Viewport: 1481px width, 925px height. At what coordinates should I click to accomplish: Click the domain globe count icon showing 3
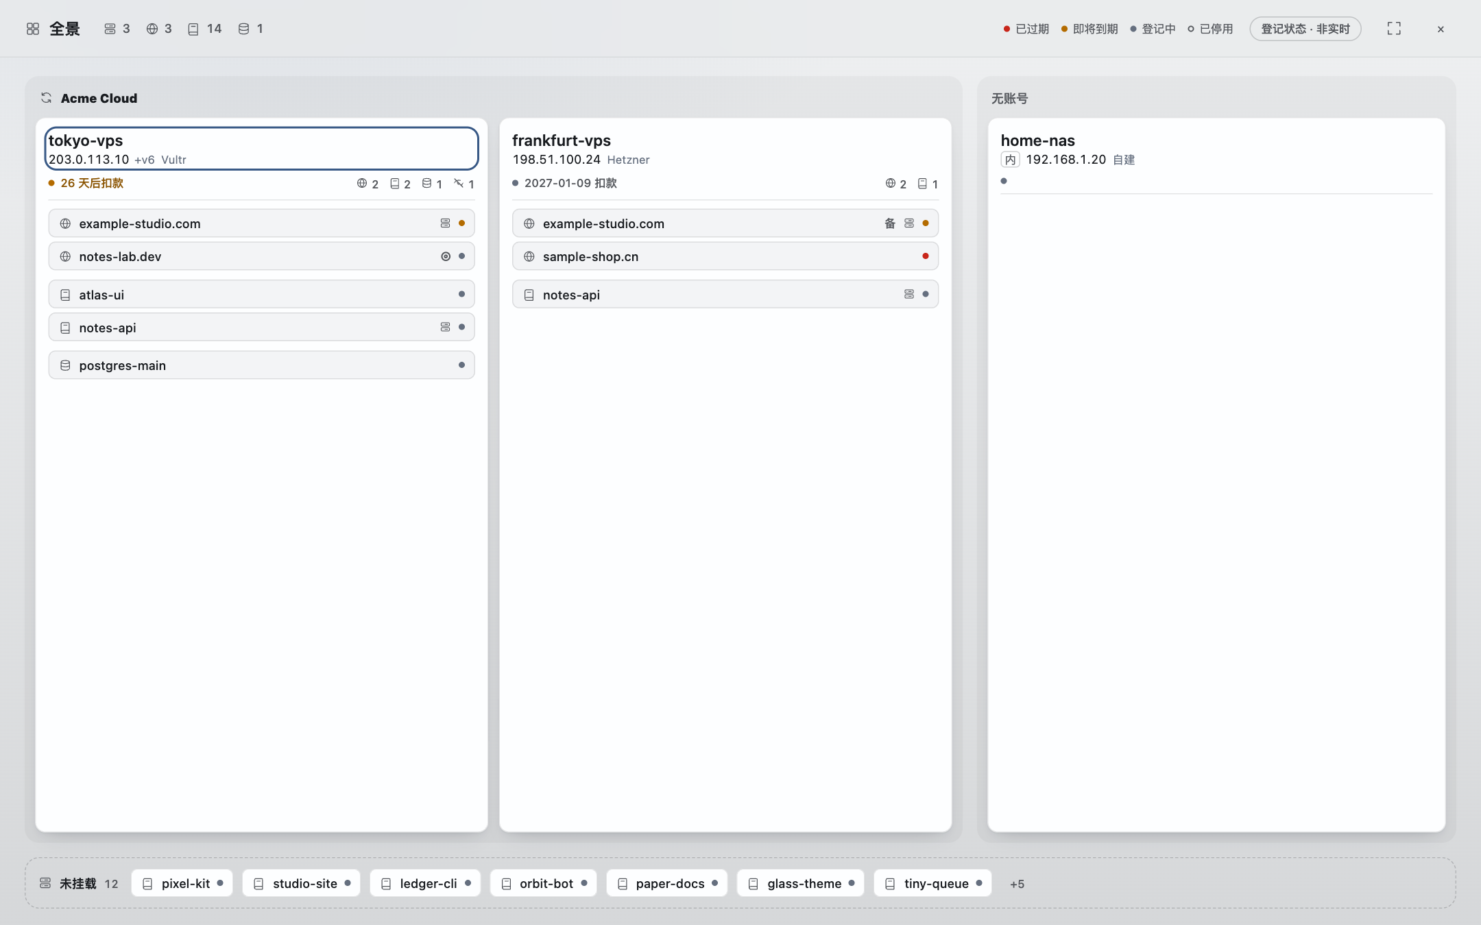(152, 29)
